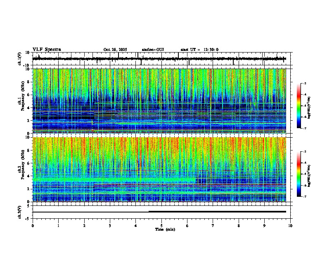Click the ch.1 "Frequency (kHz)" axis label
327x253 pixels.
coord(23,96)
